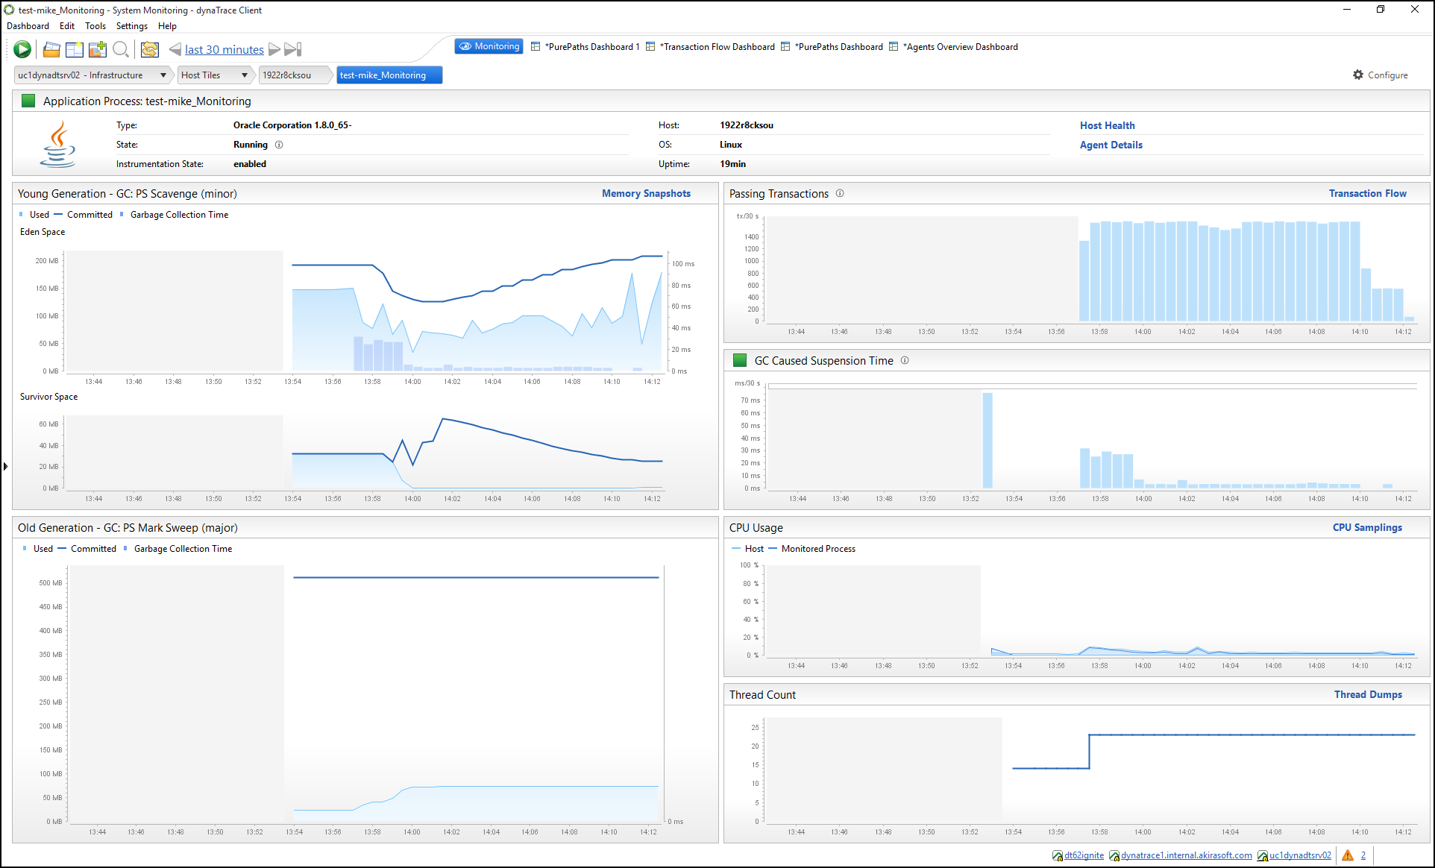
Task: Open the Host Health link
Action: [x=1107, y=125]
